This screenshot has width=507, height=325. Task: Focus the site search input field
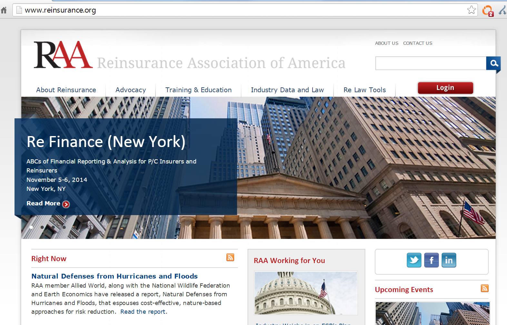point(431,63)
